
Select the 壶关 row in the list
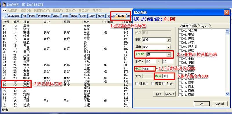(x=67, y=65)
